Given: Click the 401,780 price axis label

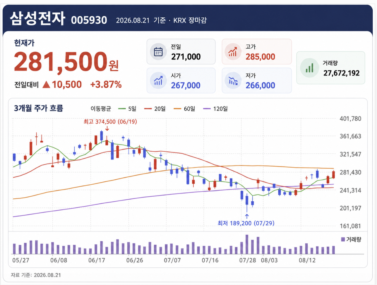Looking at the screenshot, I should (350, 119).
